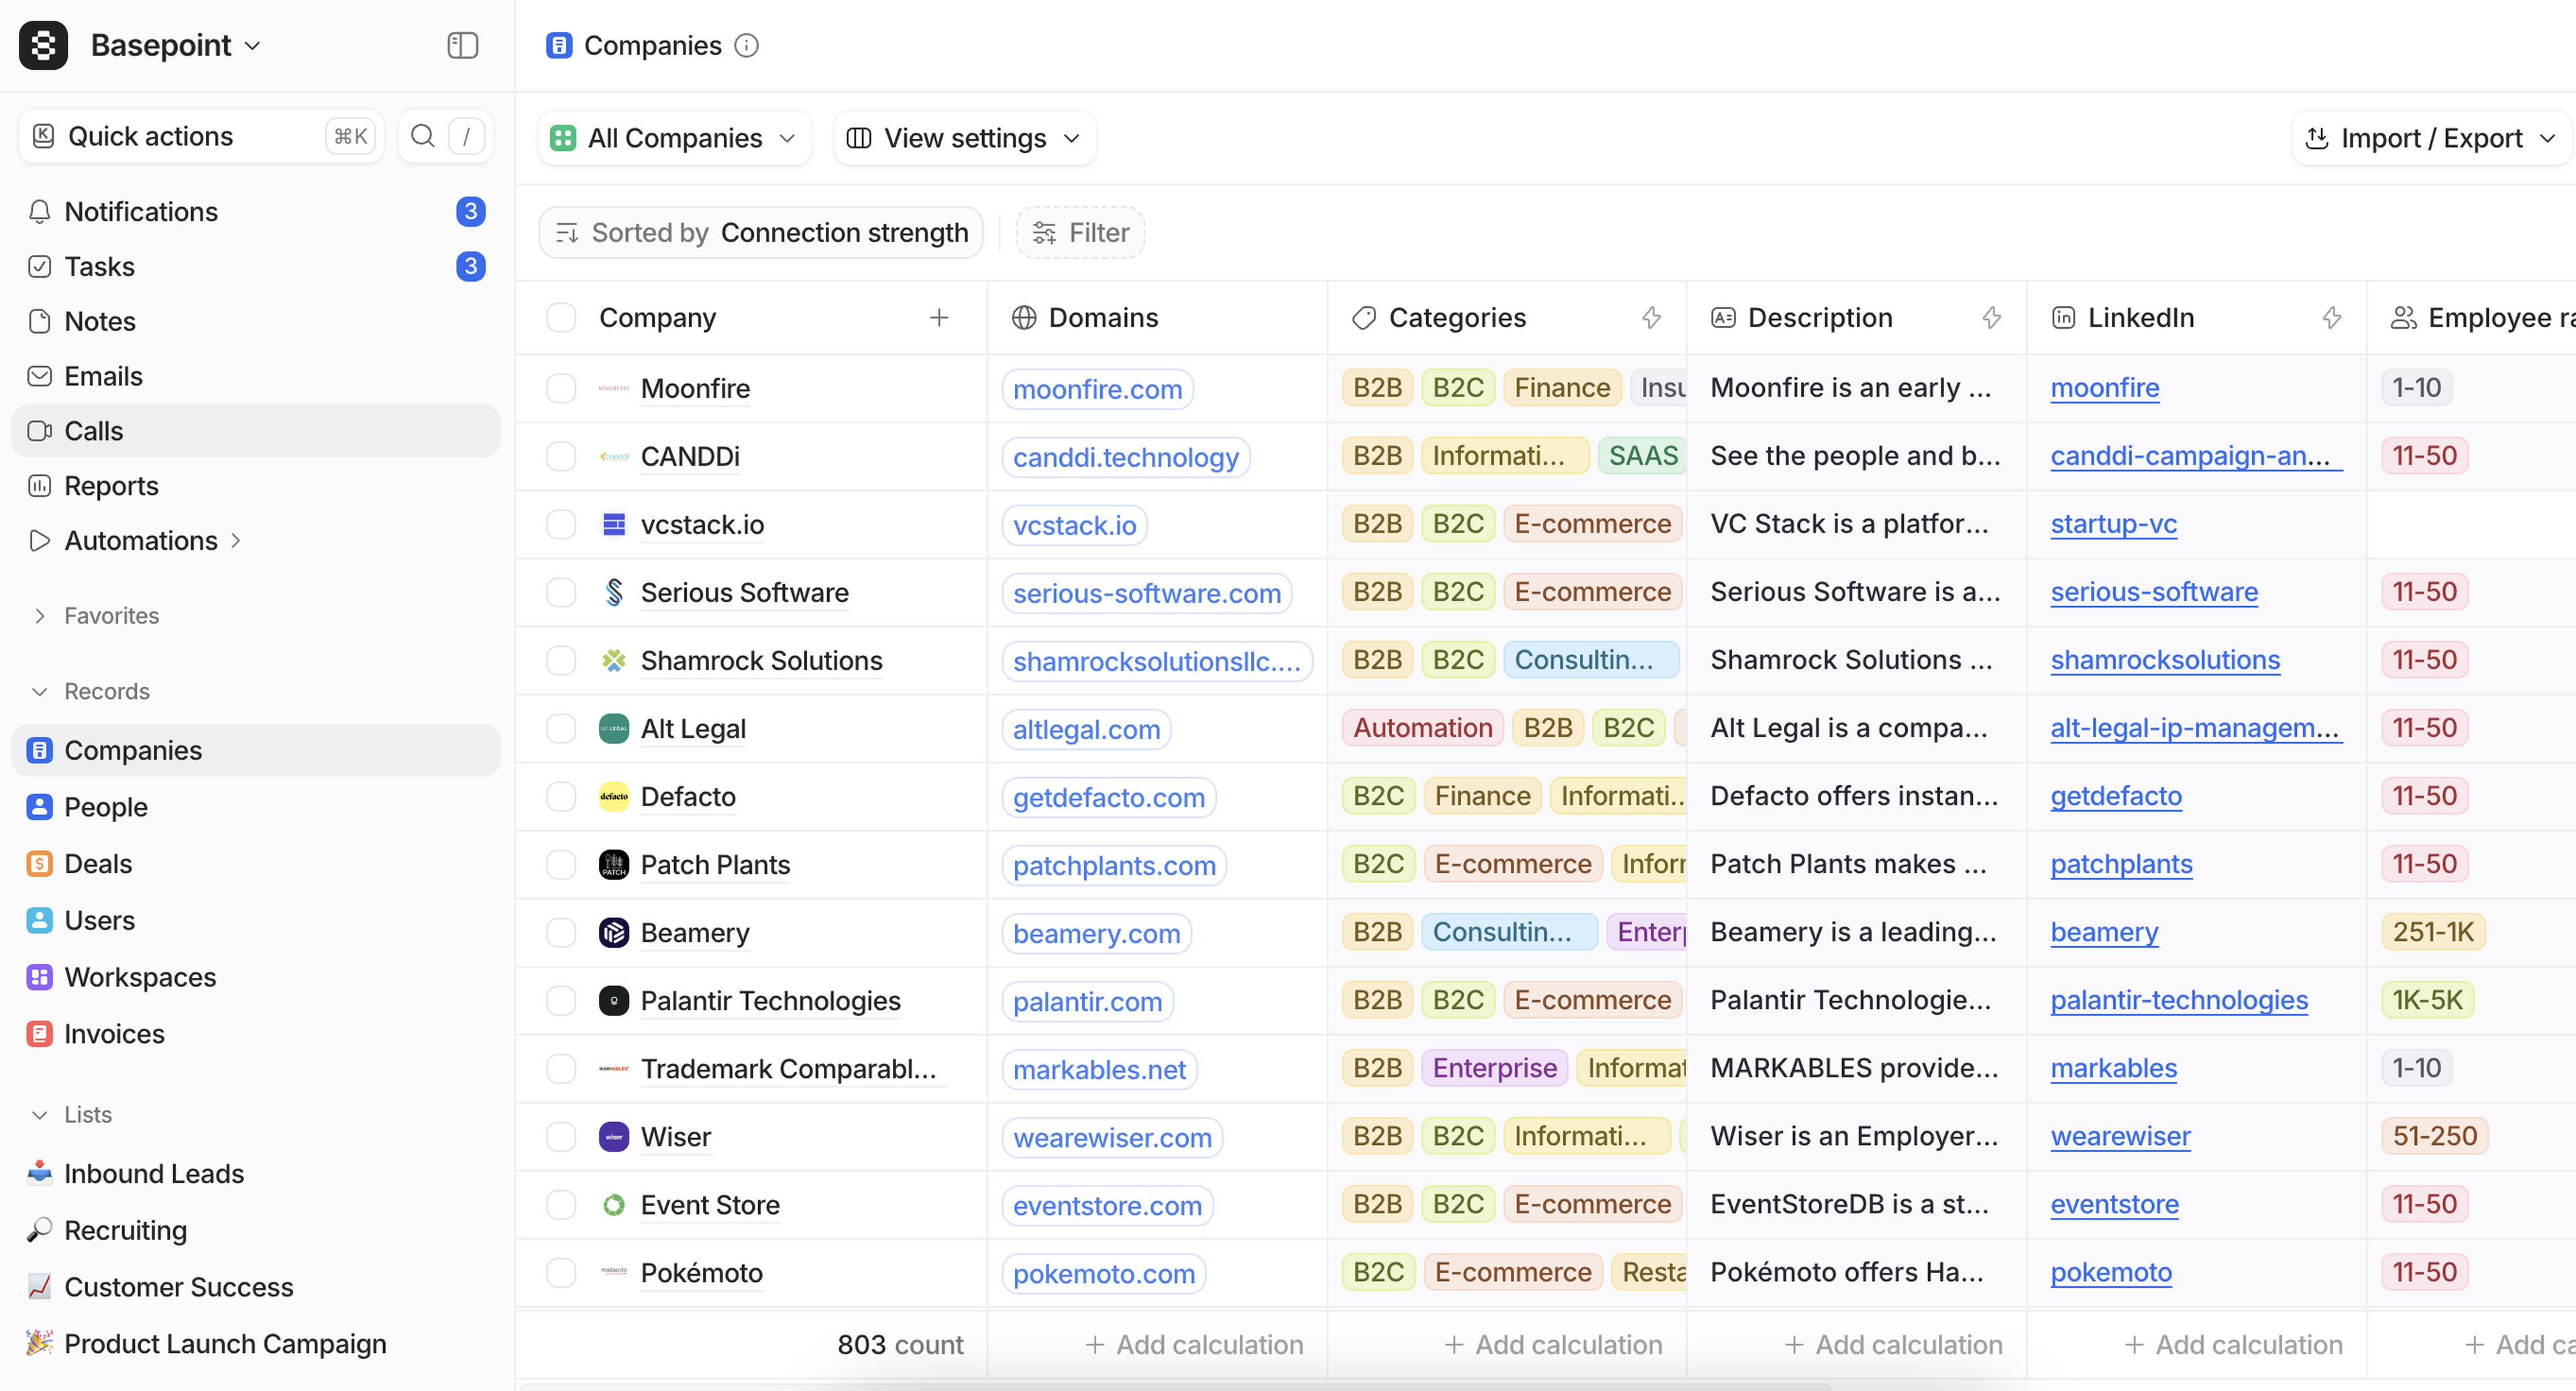Click lightning bolt icon in Categories header

[x=1651, y=318]
